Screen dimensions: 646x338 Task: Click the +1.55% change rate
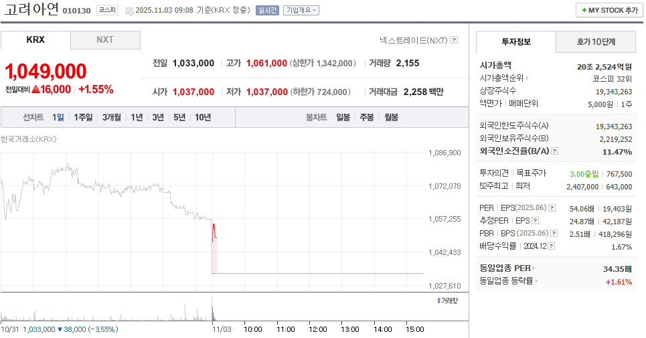click(96, 89)
